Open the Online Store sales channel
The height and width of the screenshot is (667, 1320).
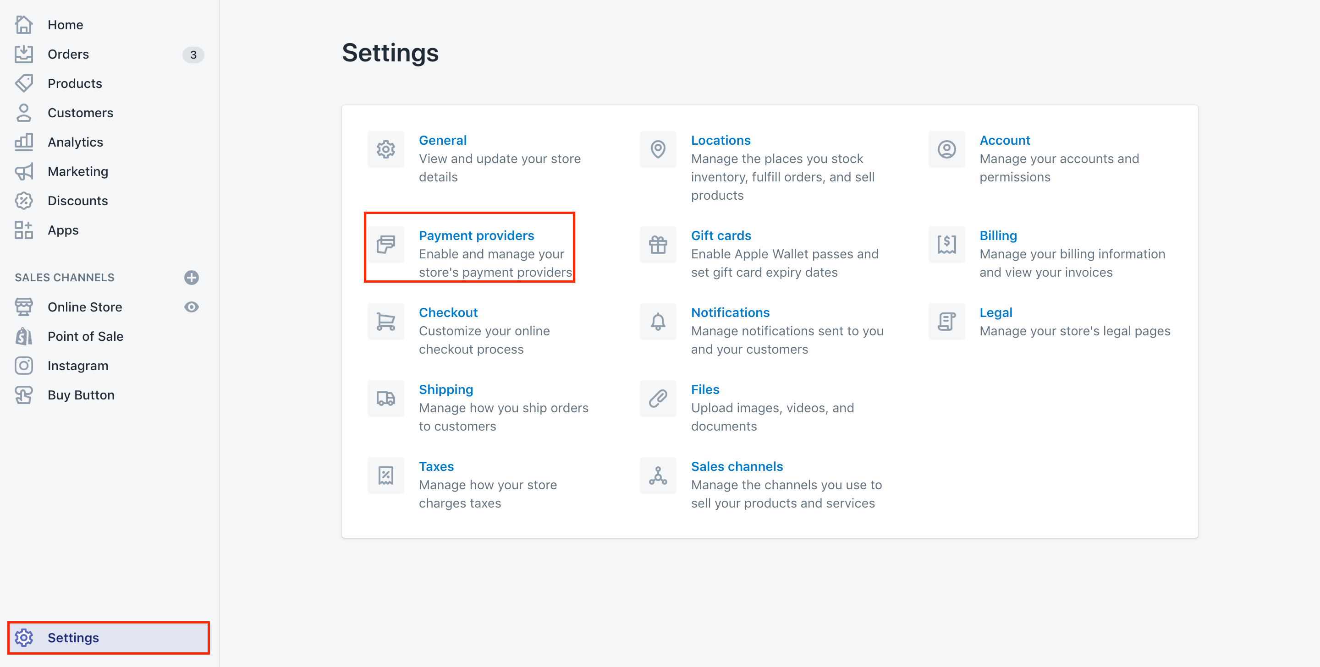click(x=85, y=307)
